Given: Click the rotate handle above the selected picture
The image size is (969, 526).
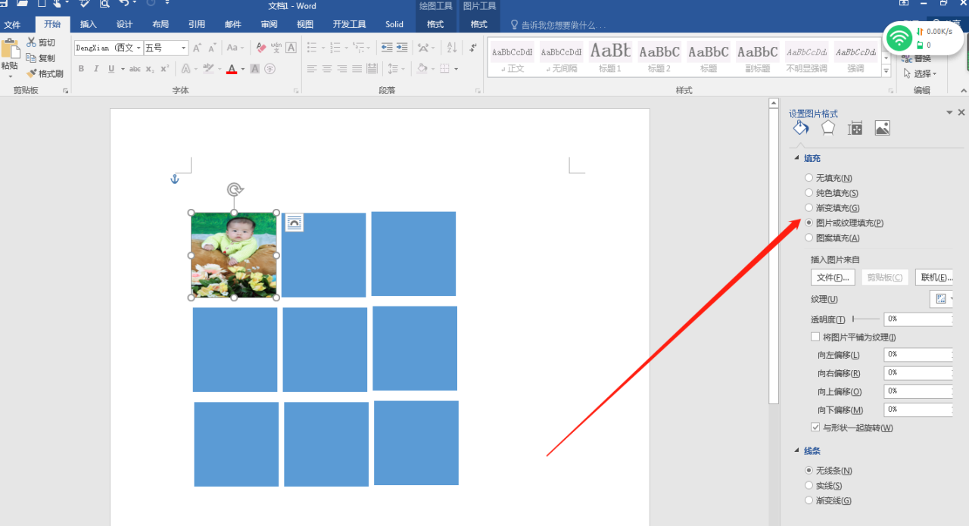Looking at the screenshot, I should (235, 189).
